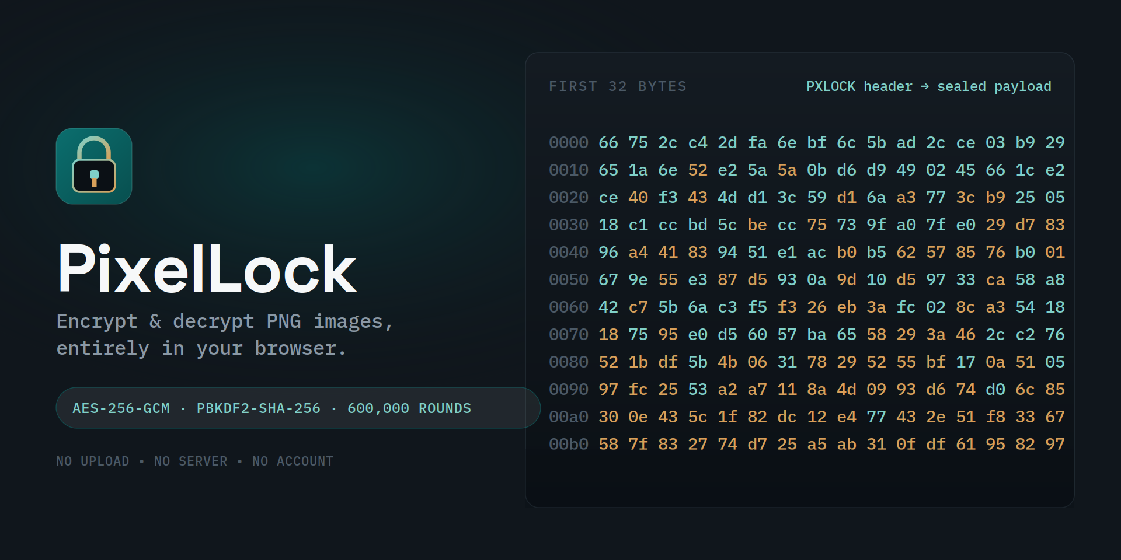Screen dimensions: 1121x560
Task: Click byte '96' in row 0040
Action: [x=608, y=253]
